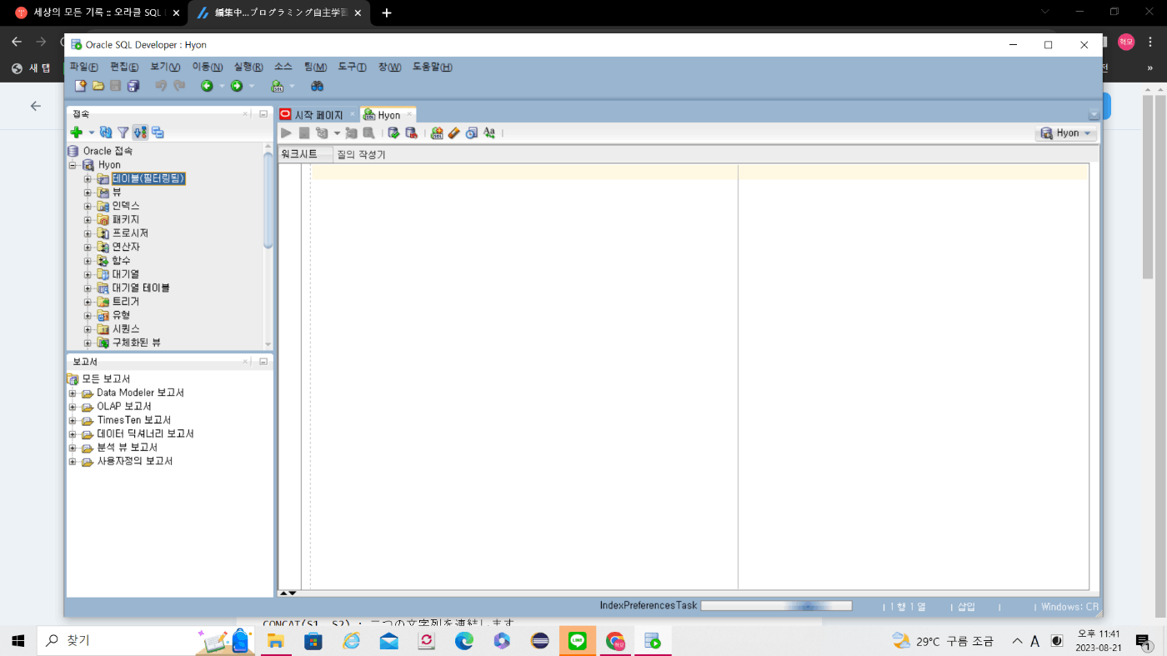Open the 도움말(H) menu

[x=433, y=67]
